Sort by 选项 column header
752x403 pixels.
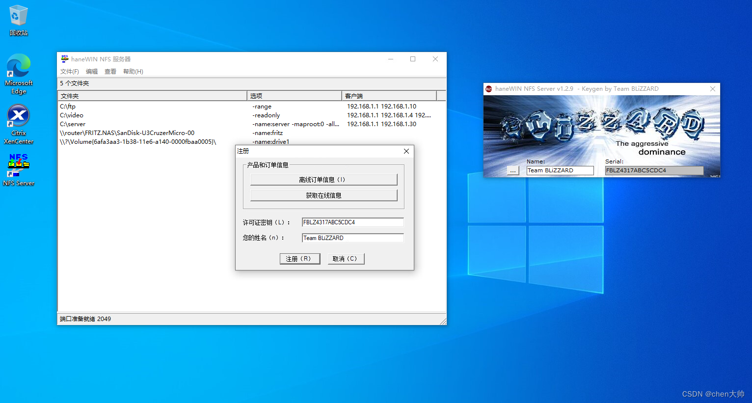pyautogui.click(x=294, y=96)
